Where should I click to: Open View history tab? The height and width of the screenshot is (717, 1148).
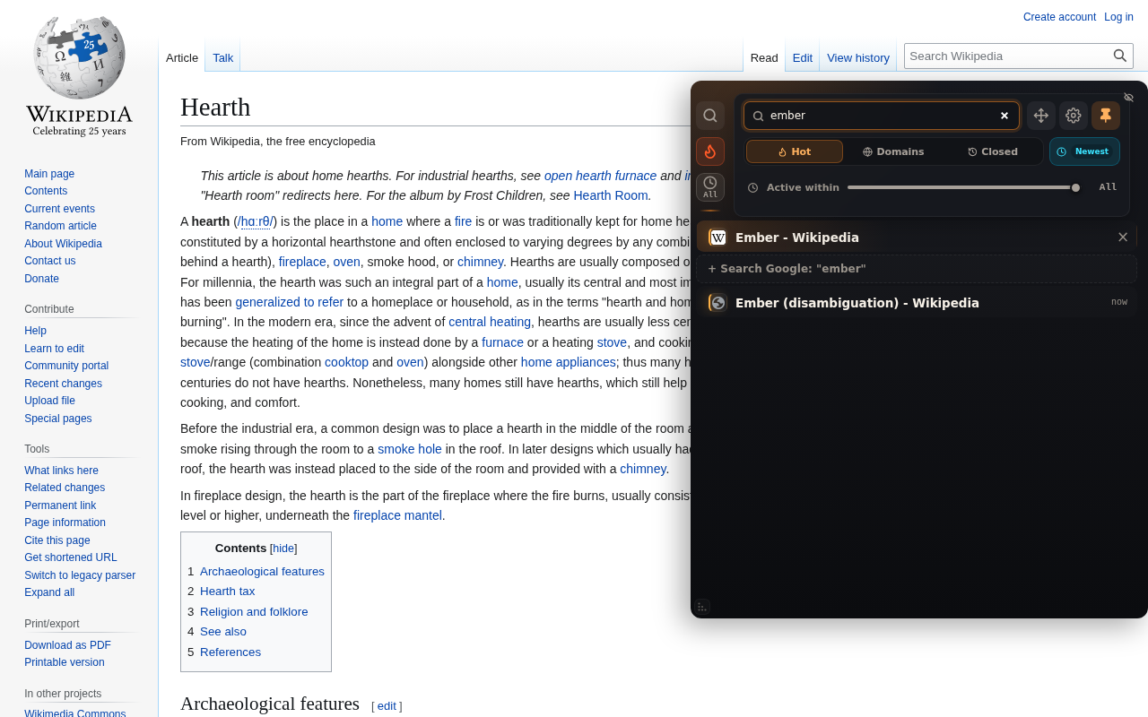(x=858, y=57)
